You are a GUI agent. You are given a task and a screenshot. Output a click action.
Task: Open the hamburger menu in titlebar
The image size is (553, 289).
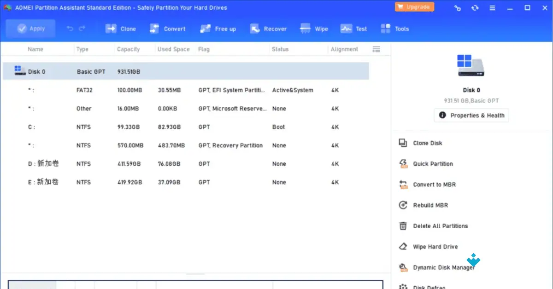[492, 7]
